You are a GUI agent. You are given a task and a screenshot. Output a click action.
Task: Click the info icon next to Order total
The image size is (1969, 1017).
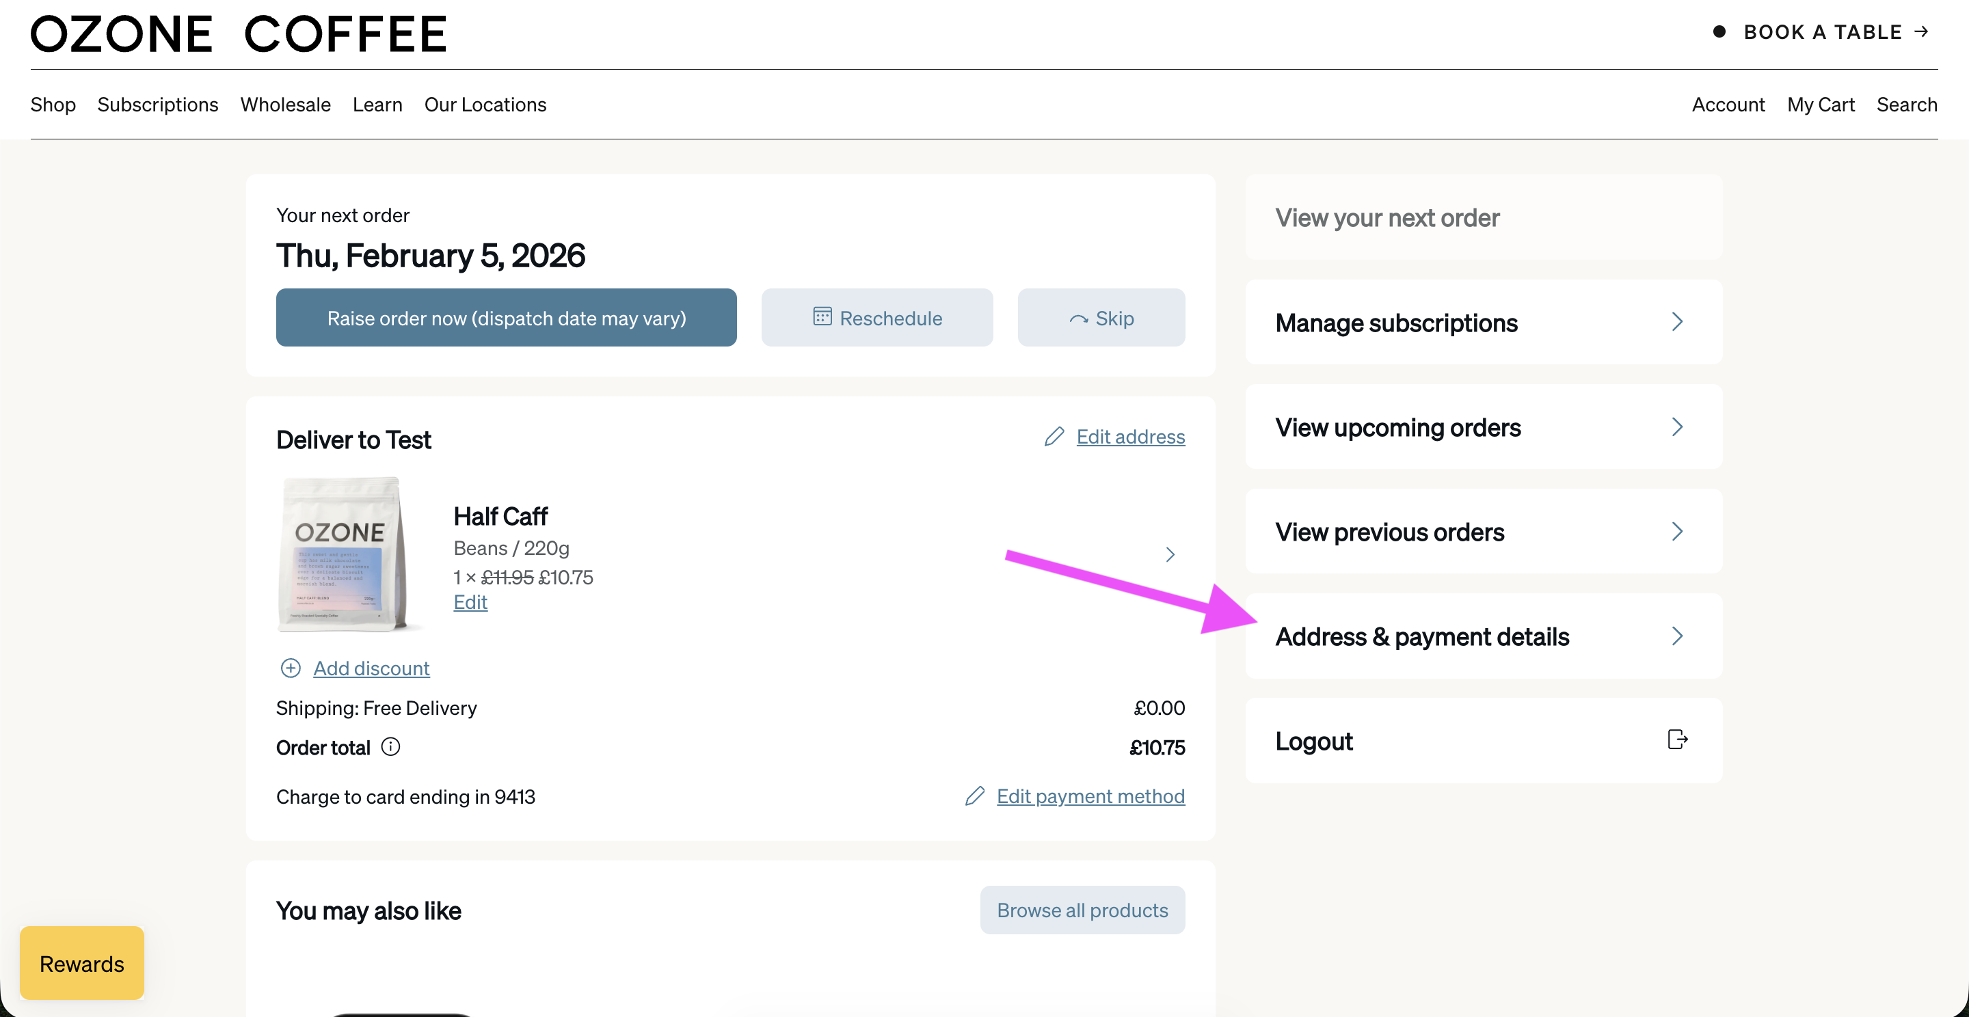390,746
